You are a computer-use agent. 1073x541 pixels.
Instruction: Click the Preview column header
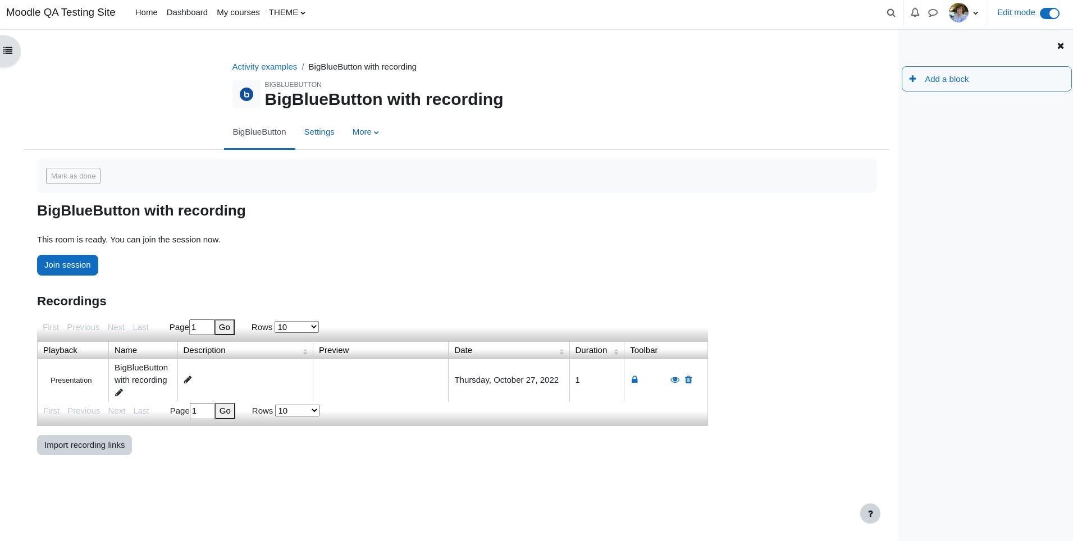(381, 350)
